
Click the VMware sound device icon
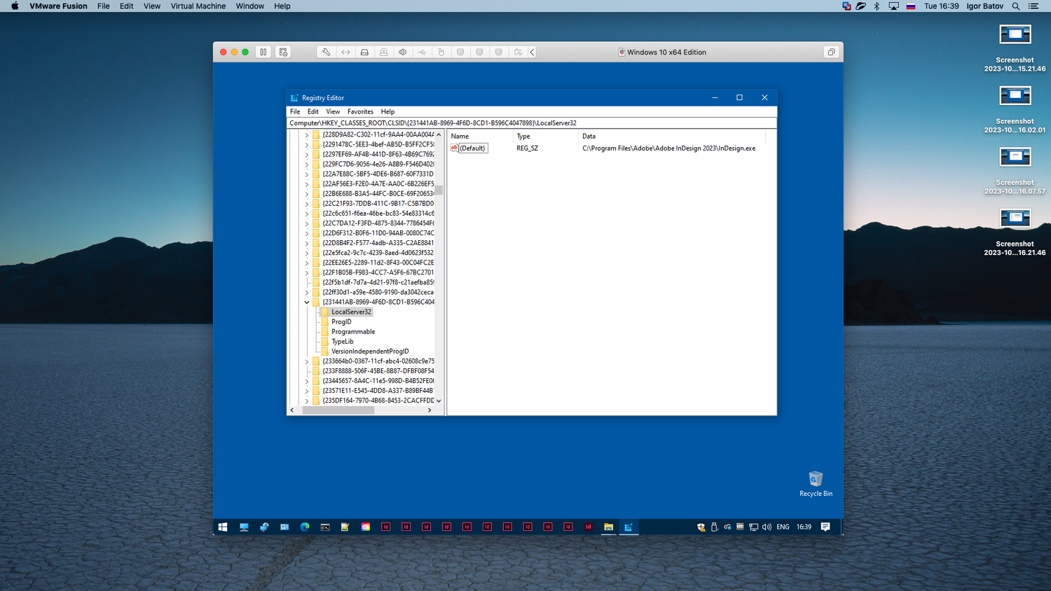pyautogui.click(x=403, y=52)
